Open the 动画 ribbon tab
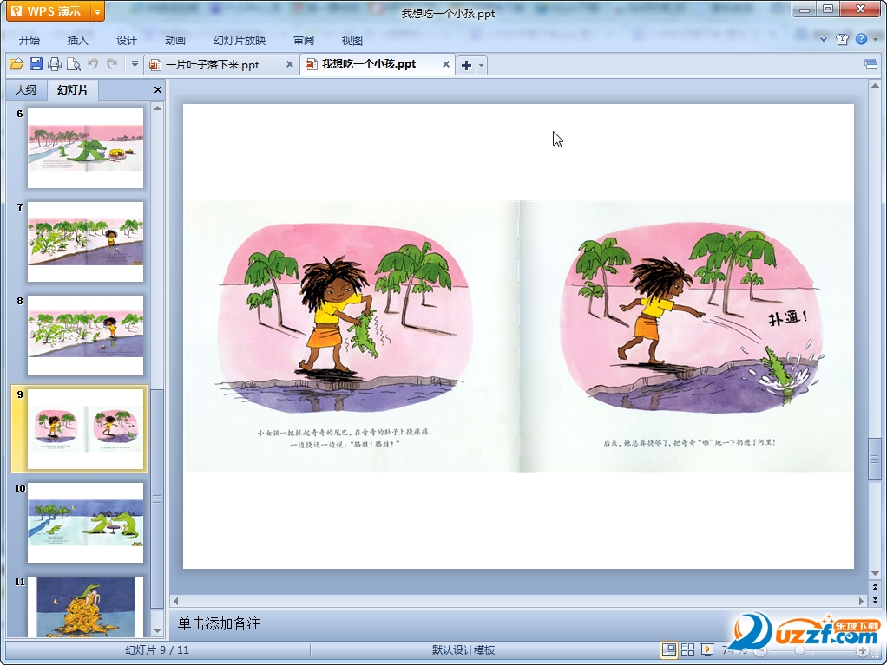The width and height of the screenshot is (887, 665). coord(175,40)
